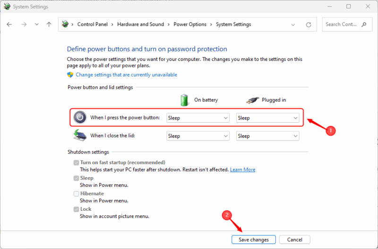378x249 pixels.
Task: Click the Save changes button
Action: tap(253, 240)
